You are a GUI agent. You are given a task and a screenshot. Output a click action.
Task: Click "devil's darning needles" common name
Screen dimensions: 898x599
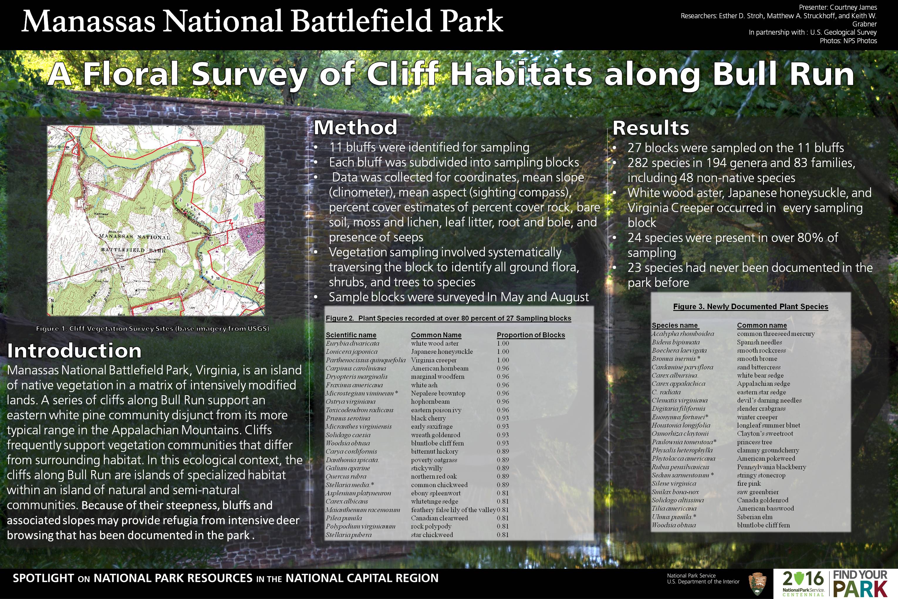click(x=769, y=401)
